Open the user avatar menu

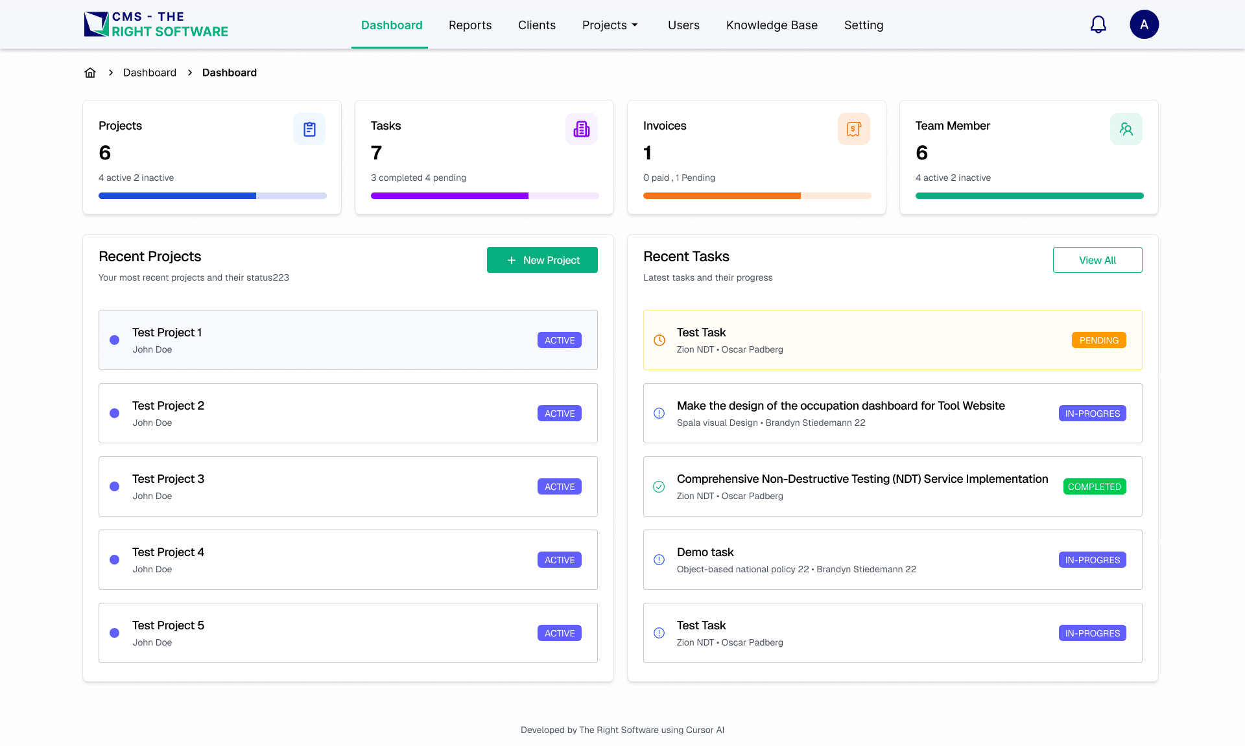[x=1144, y=24]
